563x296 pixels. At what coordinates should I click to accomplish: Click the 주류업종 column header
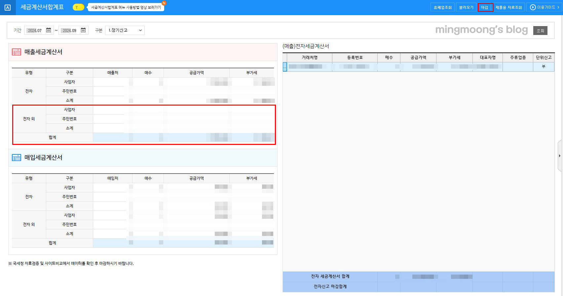[518, 57]
